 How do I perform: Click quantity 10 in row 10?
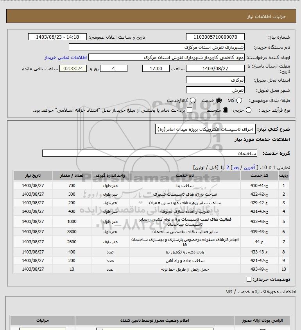tap(72, 269)
